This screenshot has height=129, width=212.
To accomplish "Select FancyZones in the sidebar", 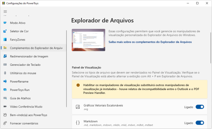I will [x=34, y=40].
